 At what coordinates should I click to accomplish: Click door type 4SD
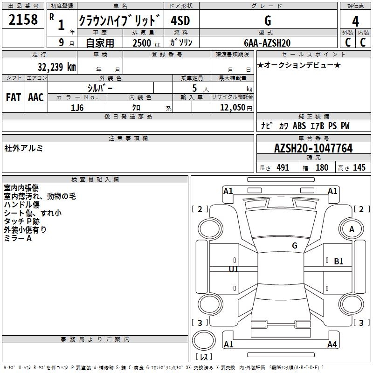pos(180,21)
